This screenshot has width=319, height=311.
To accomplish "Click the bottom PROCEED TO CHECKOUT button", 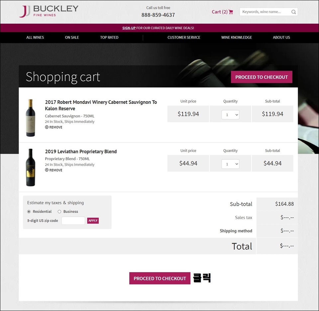I will point(160,278).
